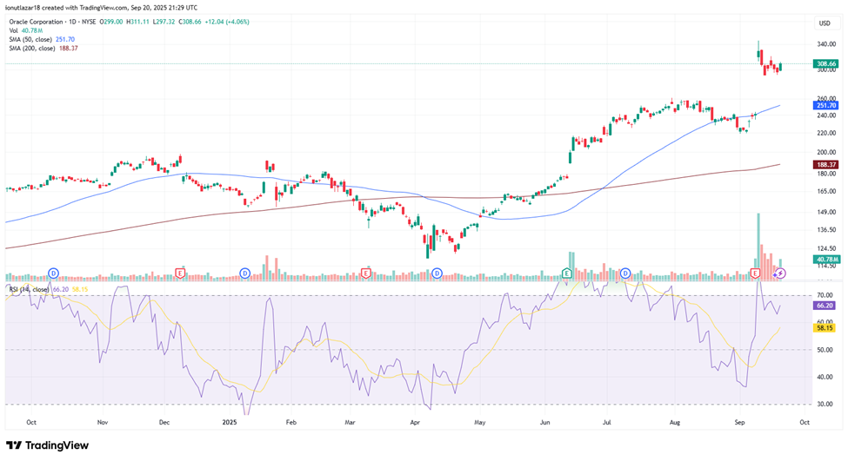Select the SMA (50, close) legend

point(43,39)
